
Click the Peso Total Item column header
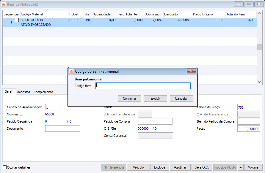coord(131,14)
